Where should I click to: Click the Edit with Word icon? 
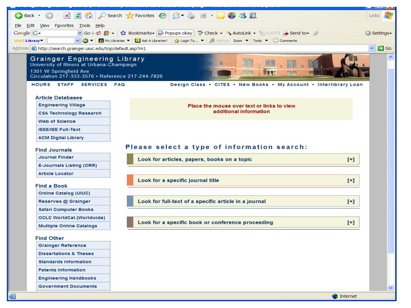point(203,16)
